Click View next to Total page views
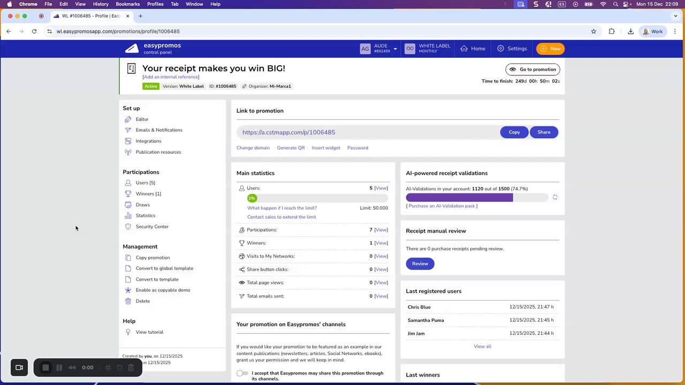This screenshot has width=685, height=385. coord(381,283)
